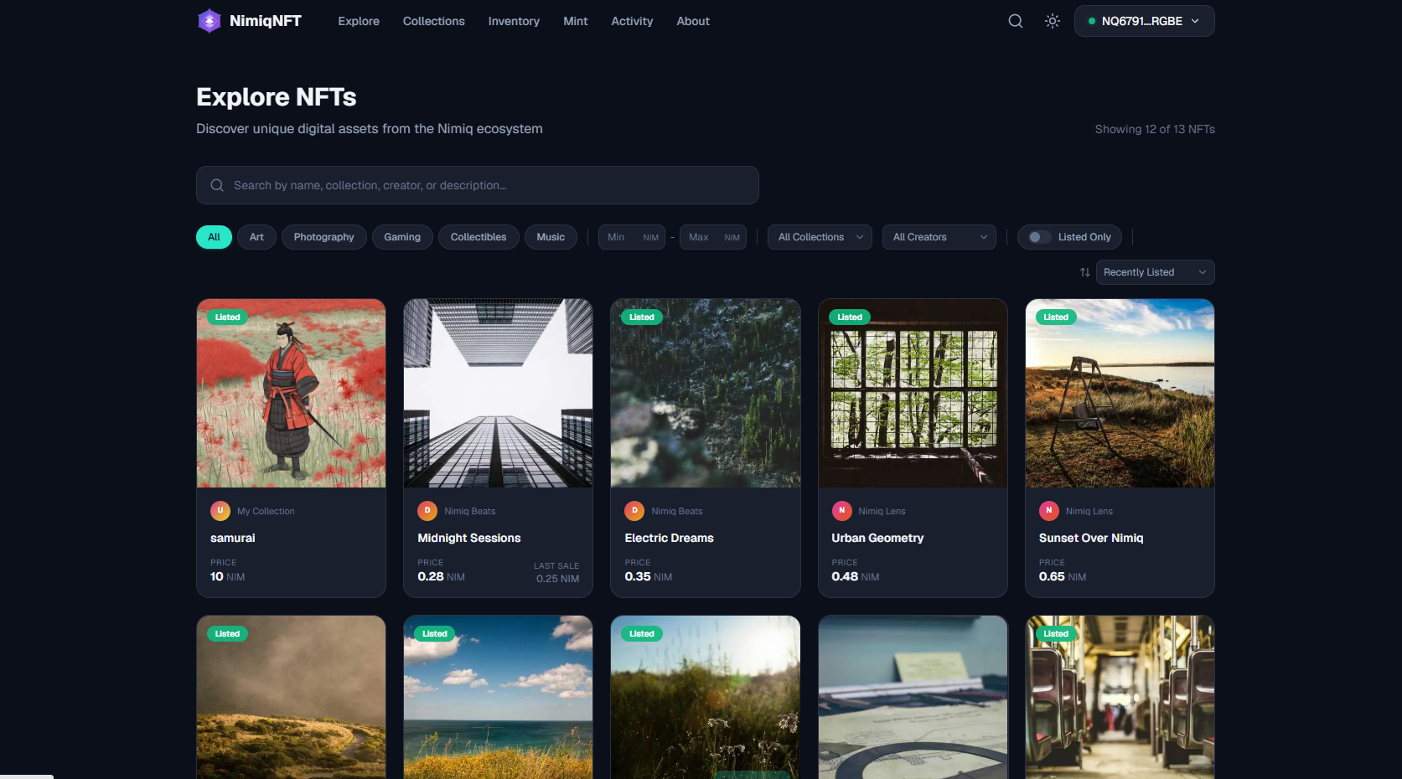The width and height of the screenshot is (1402, 779).
Task: Open the Electric Dreams NFT title
Action: (669, 538)
